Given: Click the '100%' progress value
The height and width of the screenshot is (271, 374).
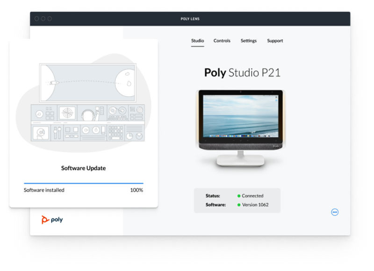Looking at the screenshot, I should 137,190.
